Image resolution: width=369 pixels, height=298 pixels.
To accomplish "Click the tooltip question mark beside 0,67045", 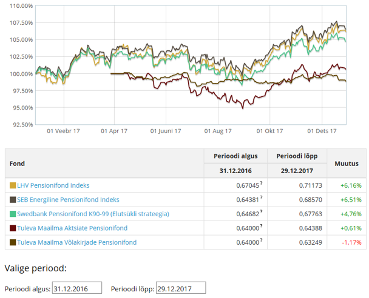I will (x=262, y=183).
